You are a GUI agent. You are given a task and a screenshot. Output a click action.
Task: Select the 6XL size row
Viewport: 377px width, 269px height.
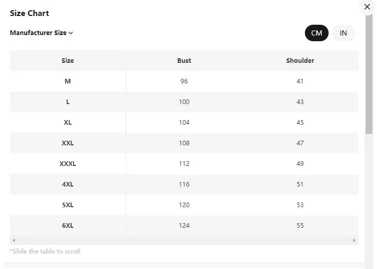(x=67, y=226)
